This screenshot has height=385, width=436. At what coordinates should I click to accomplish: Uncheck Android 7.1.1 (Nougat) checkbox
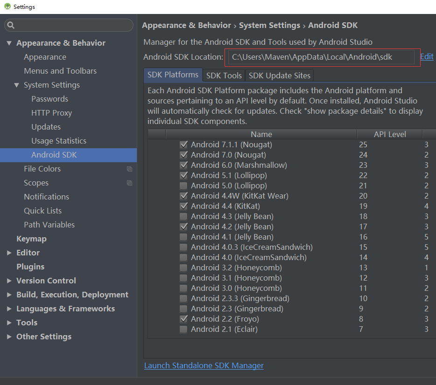click(x=183, y=144)
